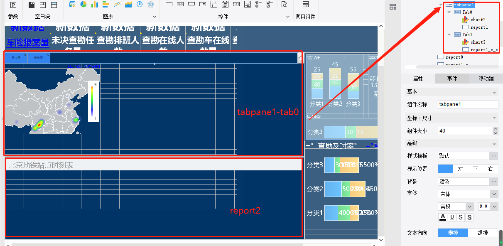
Task: Click the parameter panel P icon
Action: [13, 5]
